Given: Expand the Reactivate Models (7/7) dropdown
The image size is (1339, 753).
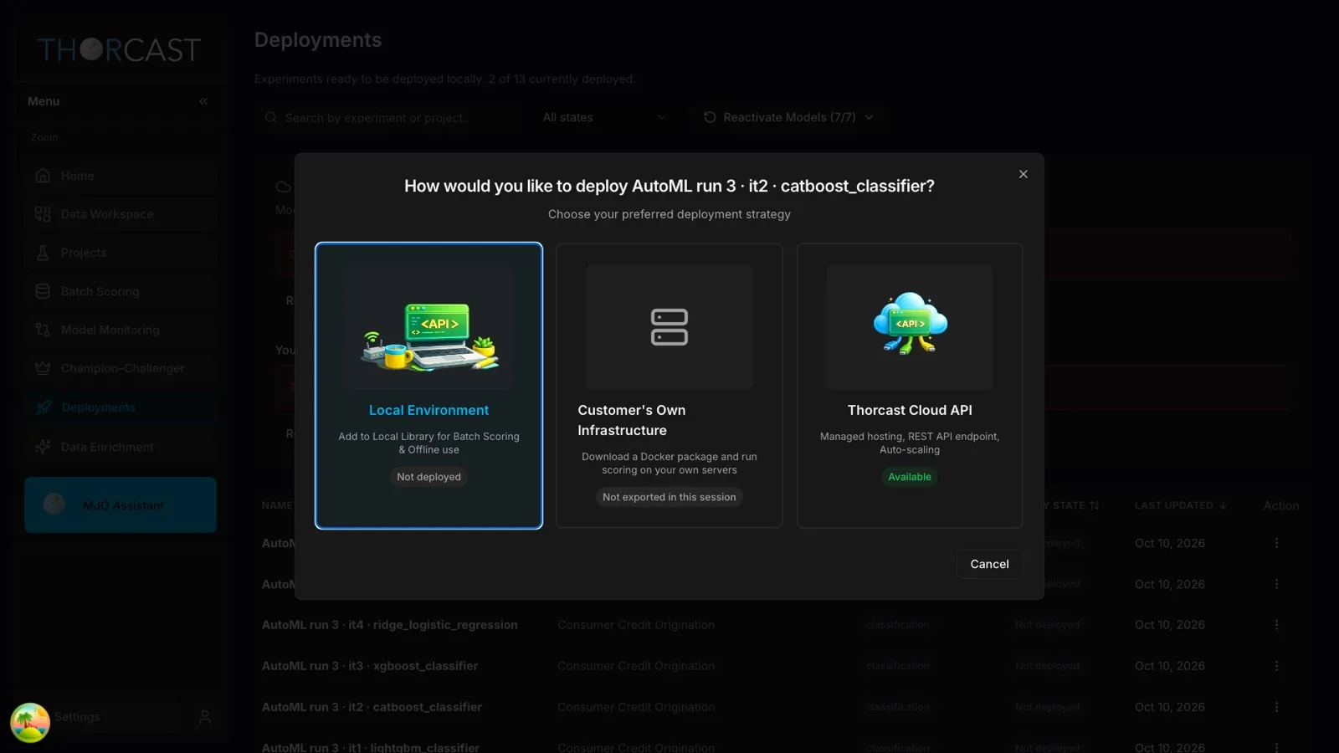Looking at the screenshot, I should [789, 118].
